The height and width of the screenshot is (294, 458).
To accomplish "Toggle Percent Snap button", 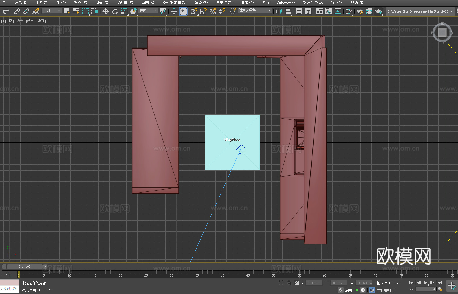I will 213,11.
